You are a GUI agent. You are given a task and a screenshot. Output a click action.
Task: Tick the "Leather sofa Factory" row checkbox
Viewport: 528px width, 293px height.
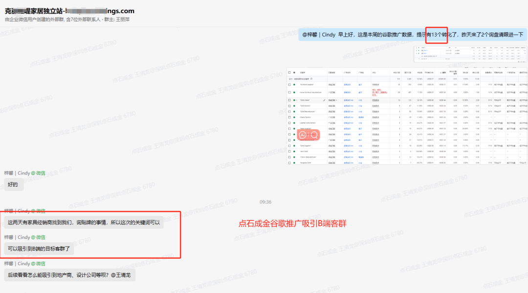289,123
